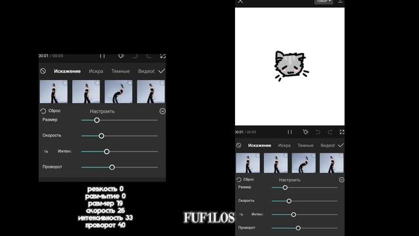Click keyframe diamond icon in left panel
Image resolution: width=419 pixels, height=236 pixels.
[x=121, y=56]
